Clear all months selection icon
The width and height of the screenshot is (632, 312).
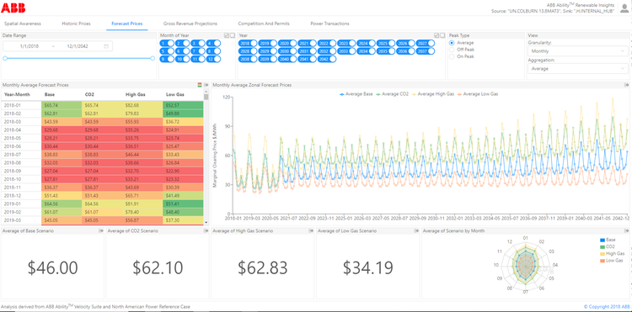click(233, 35)
